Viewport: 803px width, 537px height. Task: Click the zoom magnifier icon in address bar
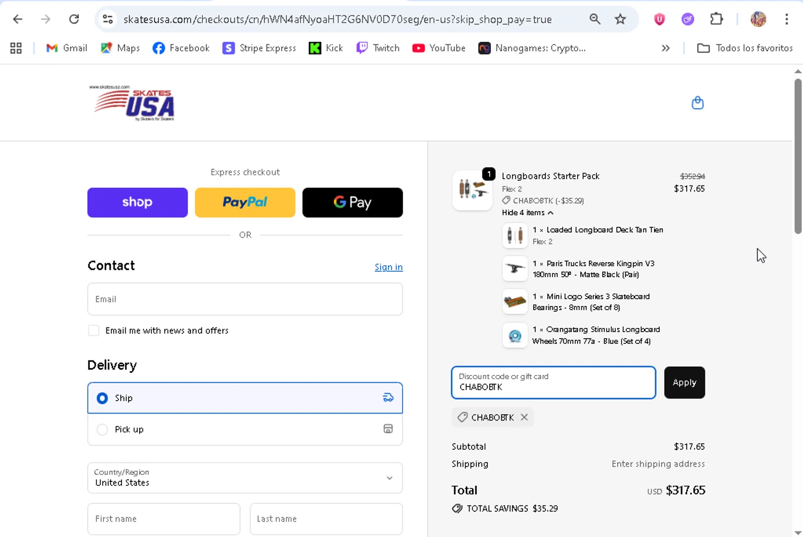[595, 19]
